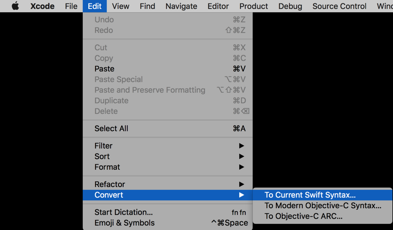This screenshot has width=393, height=230.
Task: Open the File menu
Action: [x=71, y=6]
